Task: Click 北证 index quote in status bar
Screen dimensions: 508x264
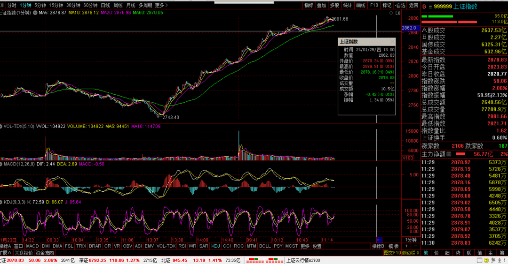Action: [201, 260]
